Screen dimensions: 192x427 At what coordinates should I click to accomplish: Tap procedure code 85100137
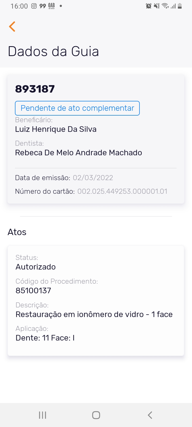point(33,291)
